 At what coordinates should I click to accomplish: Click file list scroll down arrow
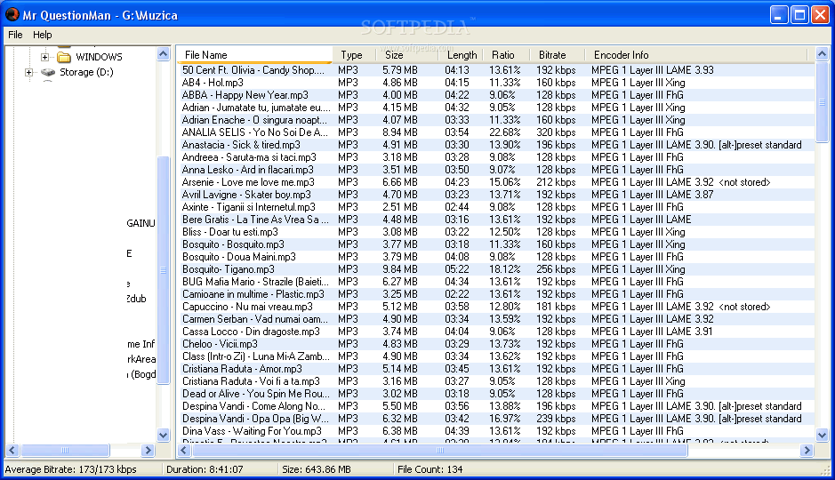[822, 435]
